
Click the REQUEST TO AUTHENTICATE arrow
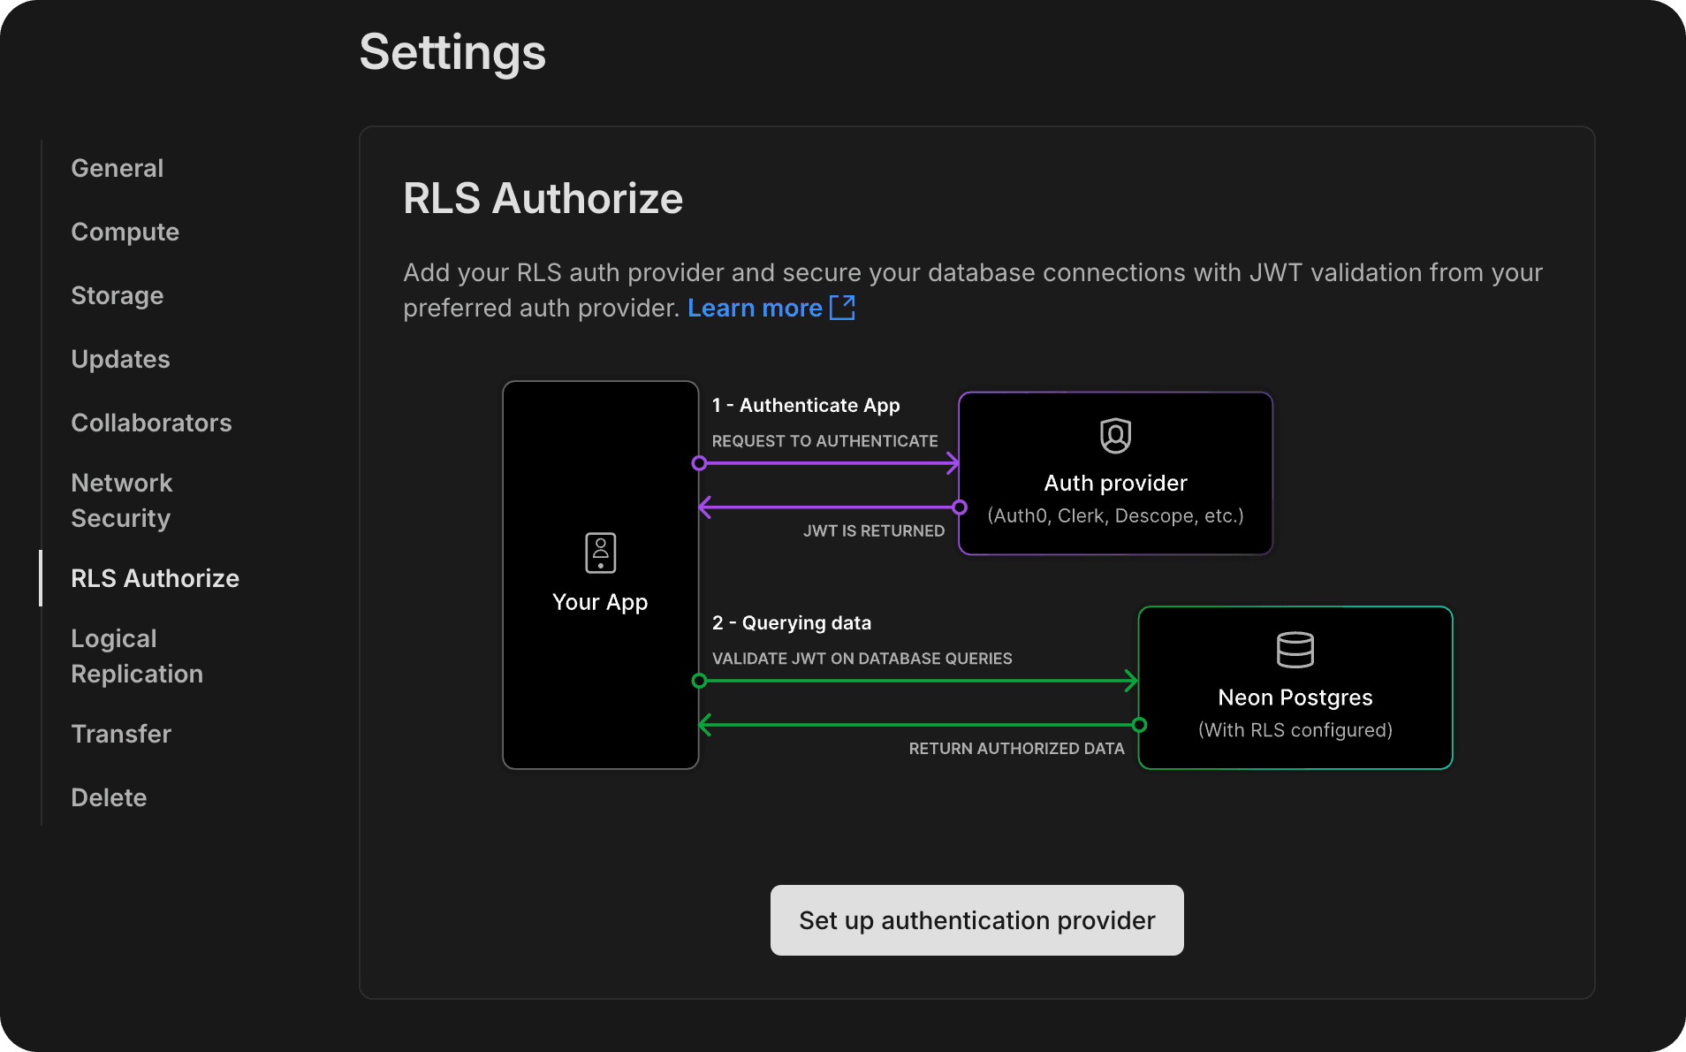pos(826,462)
